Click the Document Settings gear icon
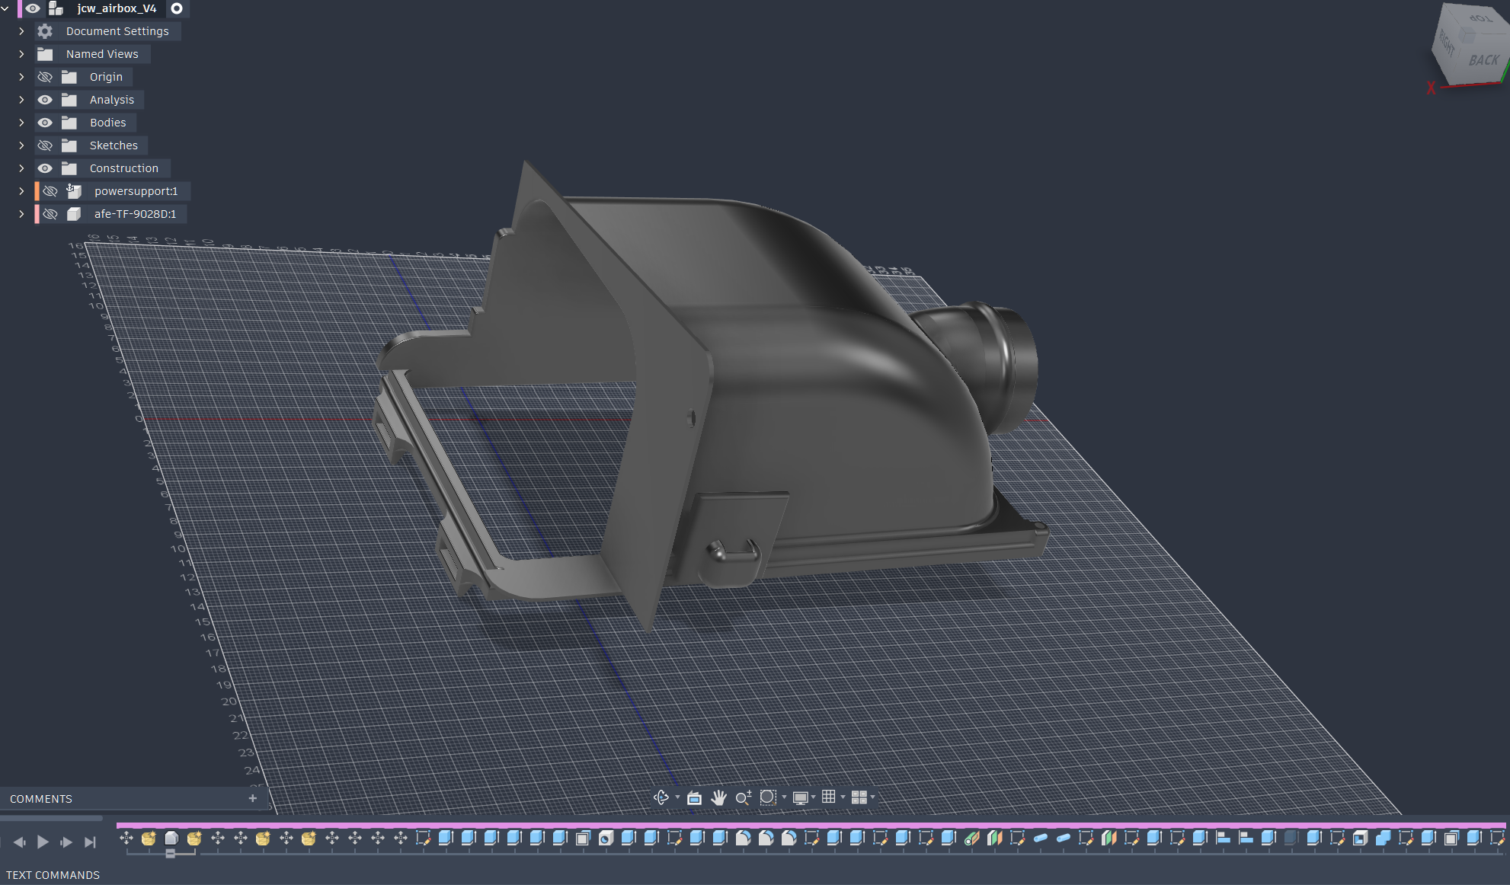The image size is (1510, 885). [x=45, y=31]
